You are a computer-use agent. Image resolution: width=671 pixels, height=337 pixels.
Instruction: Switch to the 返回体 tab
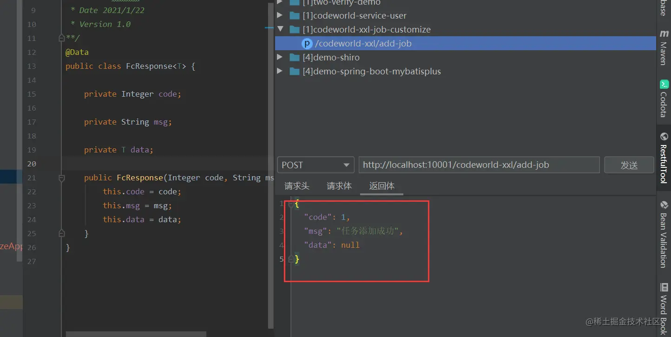382,186
